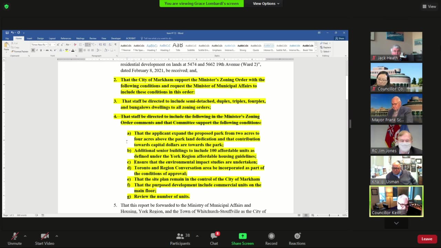This screenshot has height=248, width=441.
Task: Open Zoom View Options dropdown
Action: pos(266,3)
